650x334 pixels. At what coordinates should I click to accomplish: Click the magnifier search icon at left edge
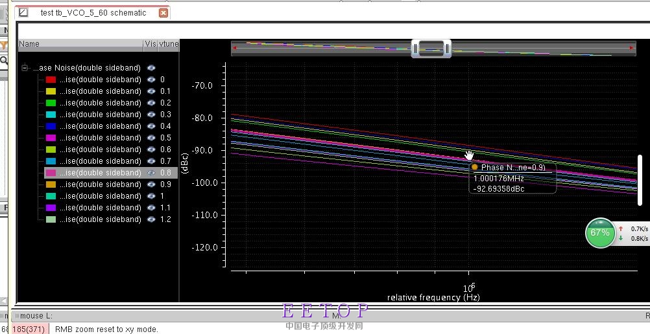coord(4,60)
